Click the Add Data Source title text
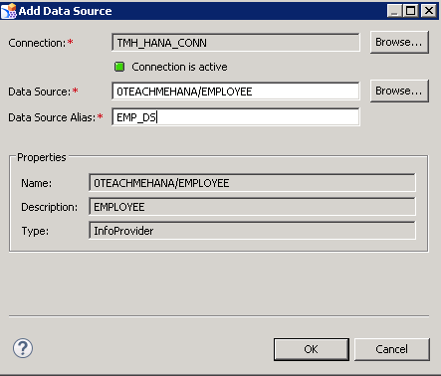 pyautogui.click(x=65, y=11)
